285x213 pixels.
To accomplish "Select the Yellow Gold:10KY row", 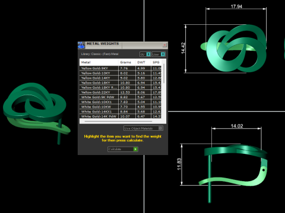I will pos(121,73).
